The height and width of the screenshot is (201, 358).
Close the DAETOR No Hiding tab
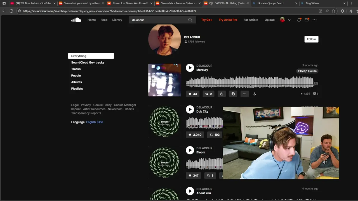248,3
